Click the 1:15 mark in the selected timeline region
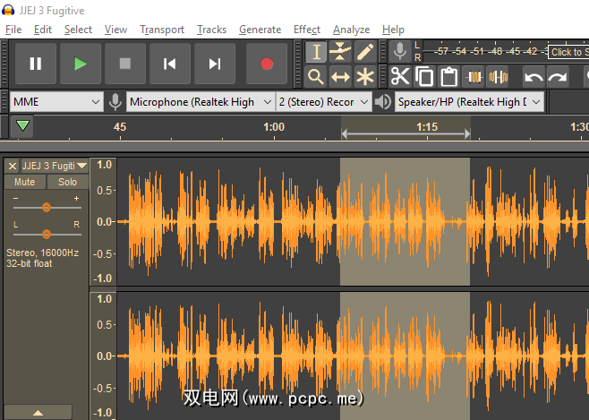 [x=427, y=127]
